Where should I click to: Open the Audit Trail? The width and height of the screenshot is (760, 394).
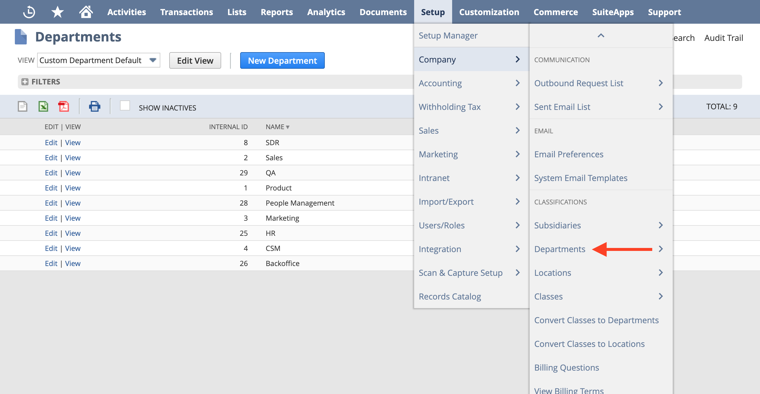[723, 38]
